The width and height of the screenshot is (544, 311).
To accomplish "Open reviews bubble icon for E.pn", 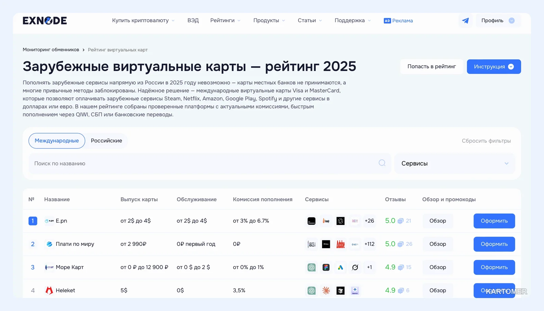I will [x=401, y=221].
